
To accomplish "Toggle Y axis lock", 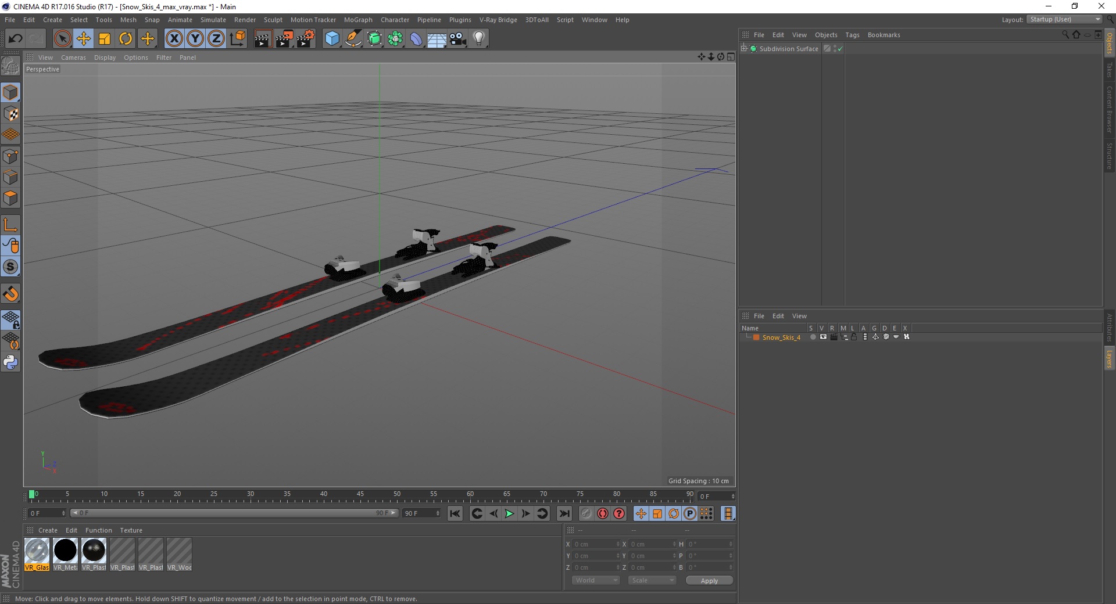I will click(x=195, y=39).
